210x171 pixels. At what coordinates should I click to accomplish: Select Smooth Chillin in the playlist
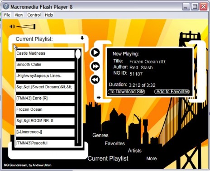45,65
